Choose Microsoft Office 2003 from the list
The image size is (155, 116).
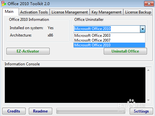point(109,36)
